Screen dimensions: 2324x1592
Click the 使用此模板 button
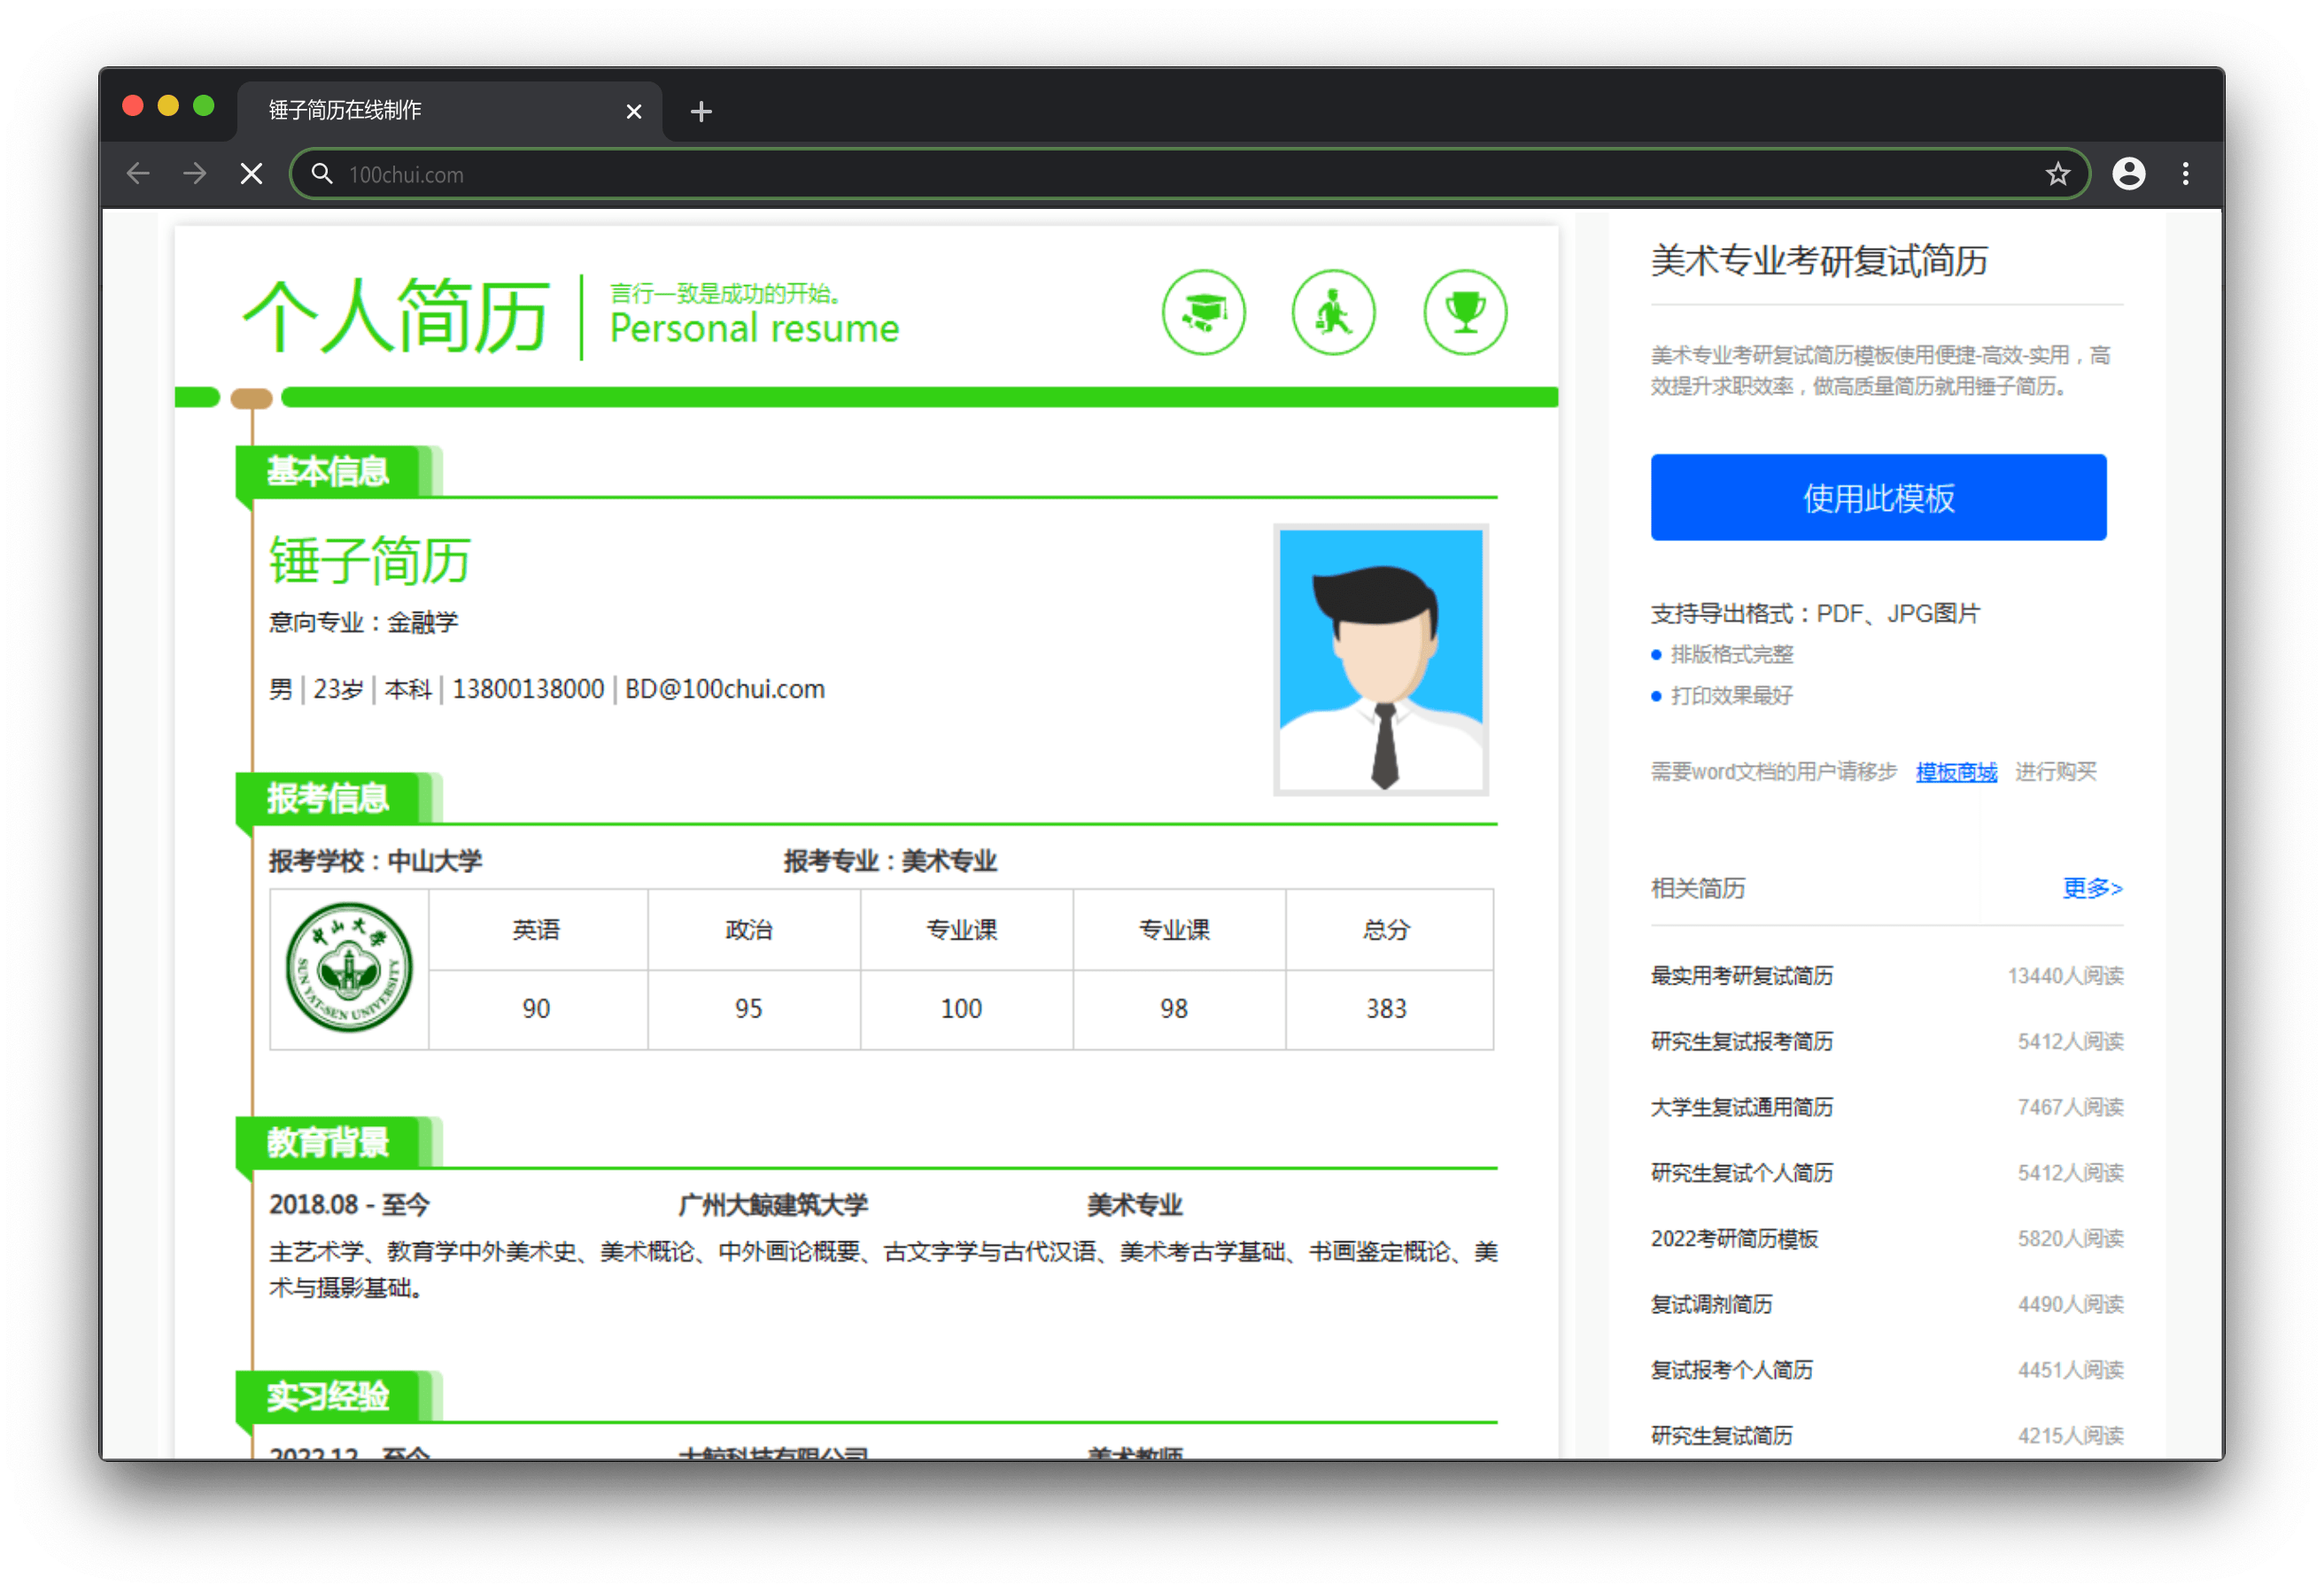pos(1878,497)
